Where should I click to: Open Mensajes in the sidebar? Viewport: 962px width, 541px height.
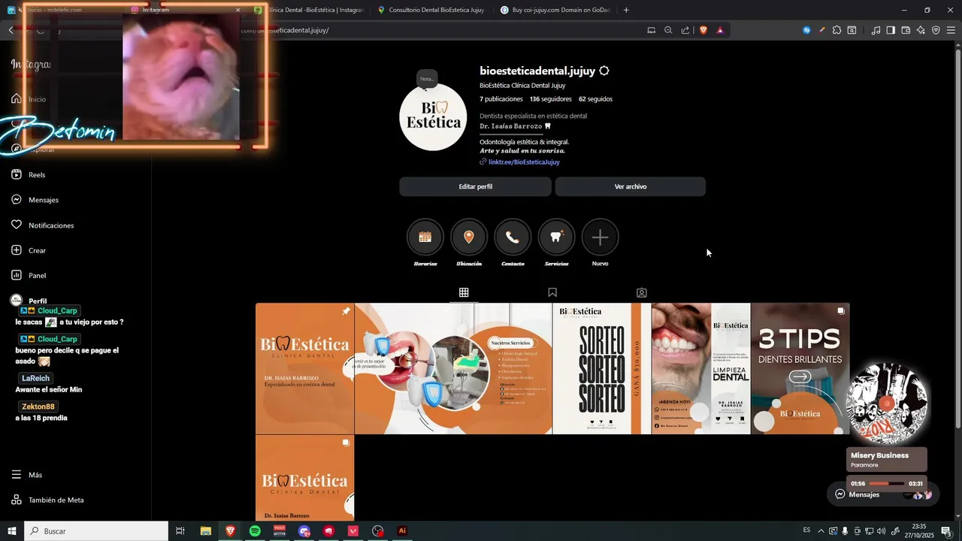35,200
